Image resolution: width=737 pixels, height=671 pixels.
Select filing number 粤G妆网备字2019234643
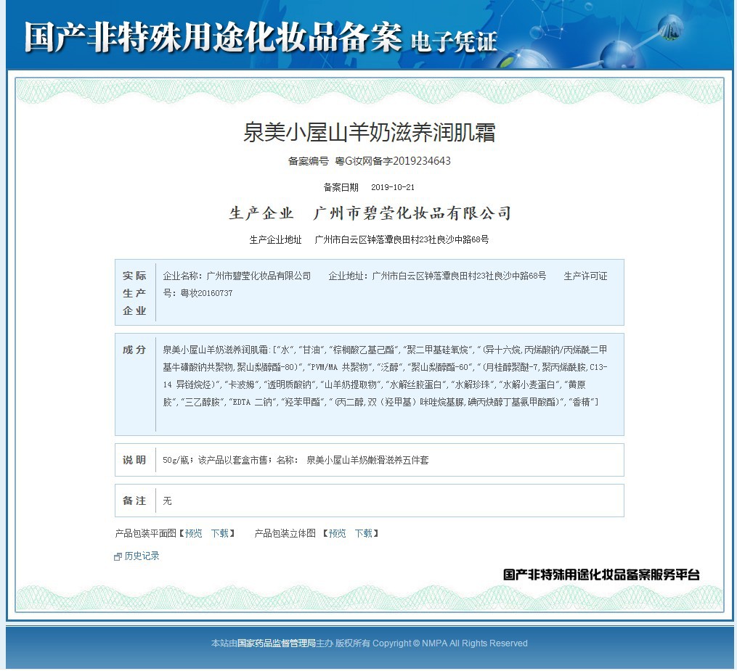point(393,161)
